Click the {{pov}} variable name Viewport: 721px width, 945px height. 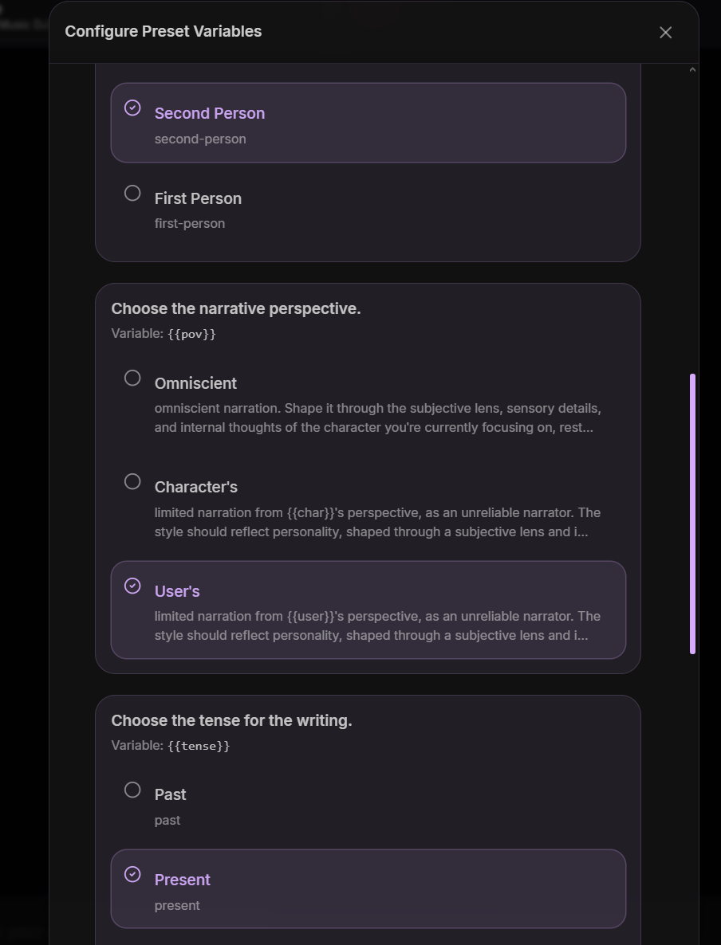(x=192, y=334)
